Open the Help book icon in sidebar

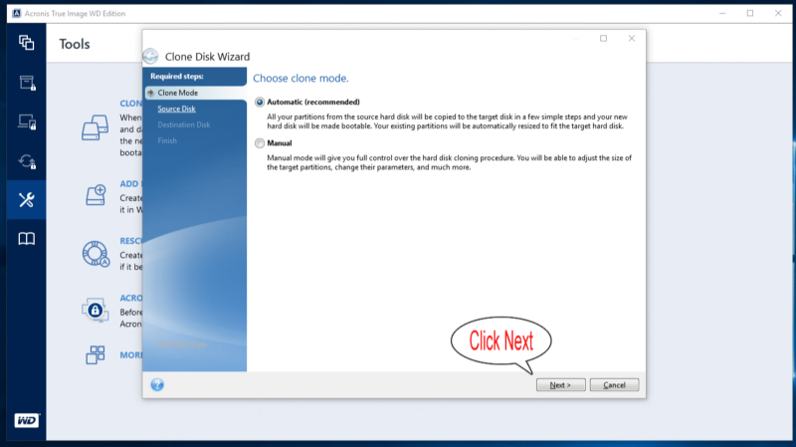(x=27, y=239)
